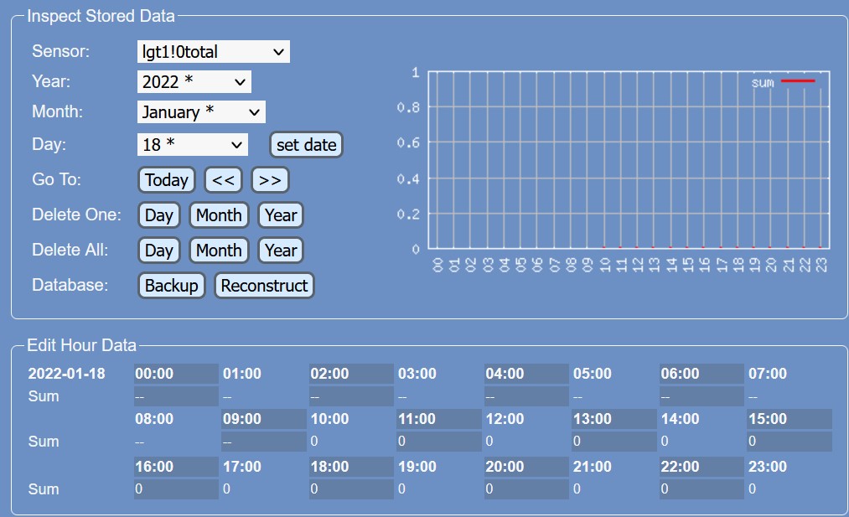Click the Edit Hour Data heading
Screen dimensions: 849x517
pos(82,345)
